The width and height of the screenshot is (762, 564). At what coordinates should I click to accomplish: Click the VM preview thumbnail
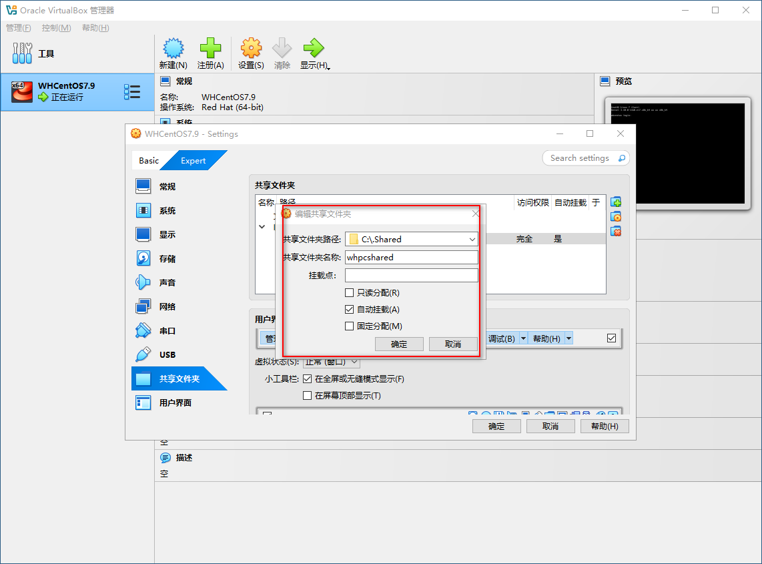coord(677,153)
